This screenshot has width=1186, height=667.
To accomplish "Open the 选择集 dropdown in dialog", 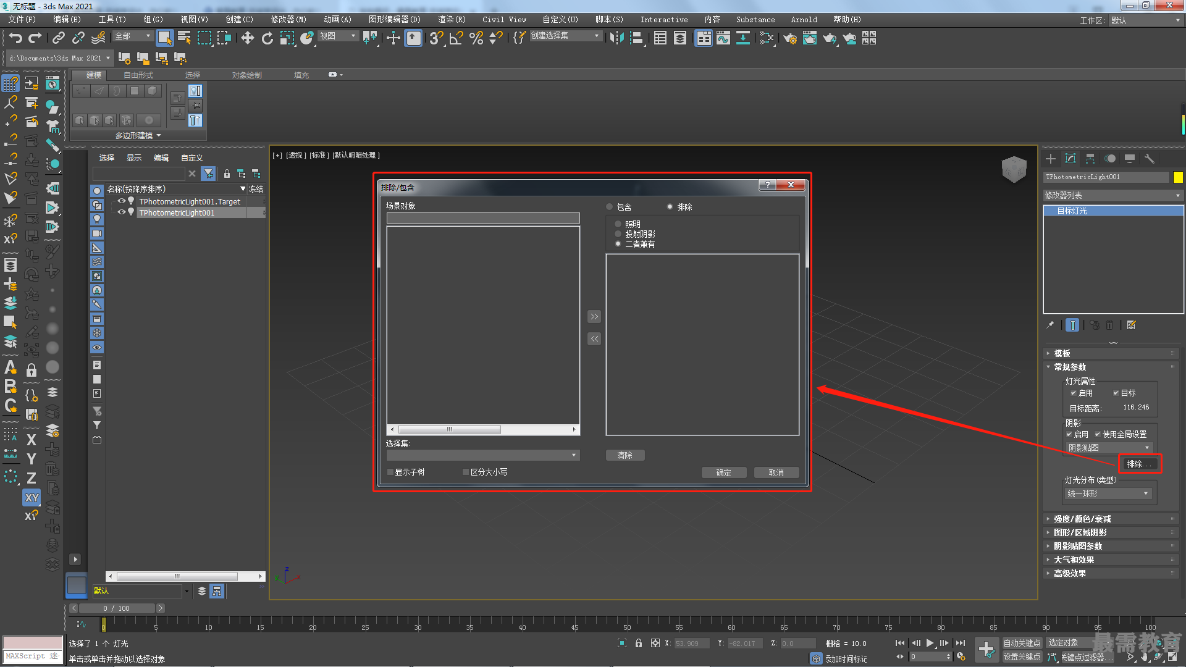I will point(483,455).
